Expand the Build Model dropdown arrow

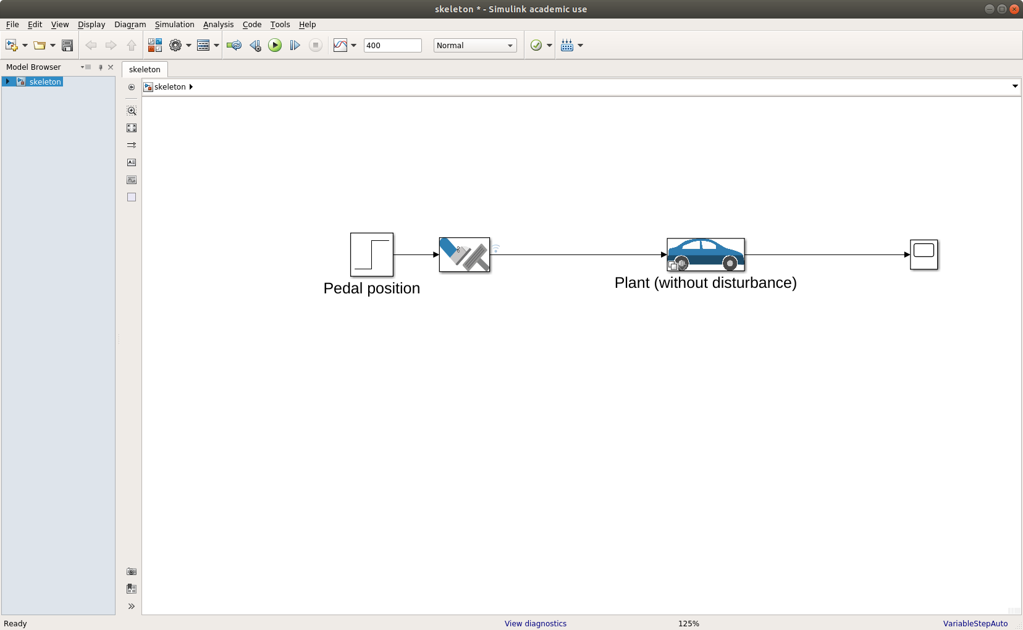click(580, 45)
